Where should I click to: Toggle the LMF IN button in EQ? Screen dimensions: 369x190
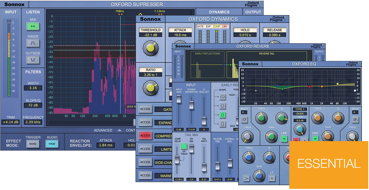coord(284,139)
